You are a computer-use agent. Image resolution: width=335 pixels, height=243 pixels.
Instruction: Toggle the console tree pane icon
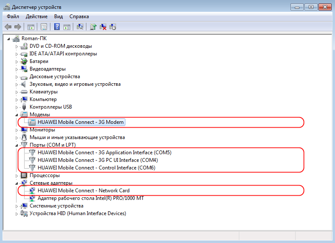pos(31,27)
